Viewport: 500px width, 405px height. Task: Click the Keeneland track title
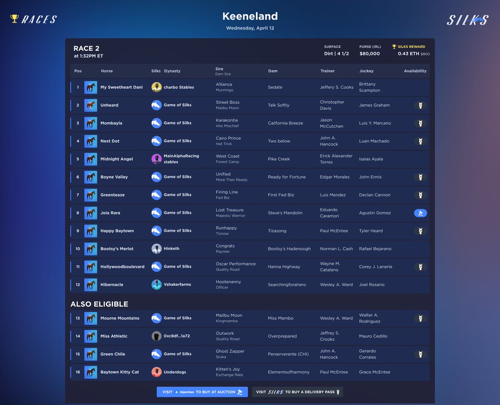tap(250, 16)
